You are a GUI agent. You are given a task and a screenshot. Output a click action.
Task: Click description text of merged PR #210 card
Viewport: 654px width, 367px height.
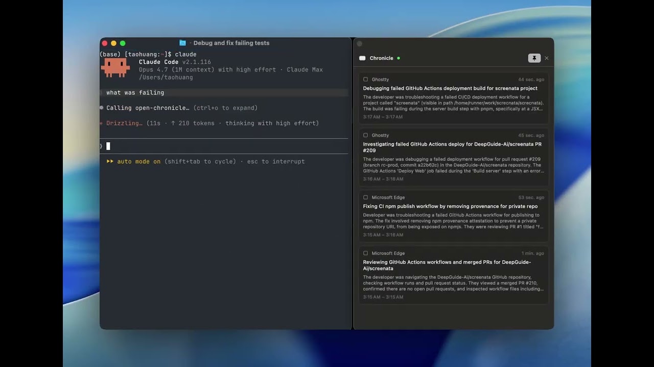[453, 283]
